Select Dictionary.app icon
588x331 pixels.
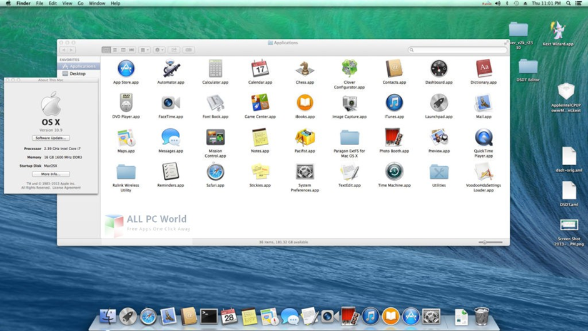[484, 69]
